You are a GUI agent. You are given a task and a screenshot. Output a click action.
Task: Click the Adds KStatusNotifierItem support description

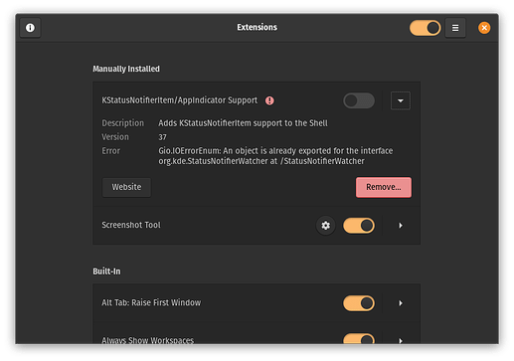[243, 123]
